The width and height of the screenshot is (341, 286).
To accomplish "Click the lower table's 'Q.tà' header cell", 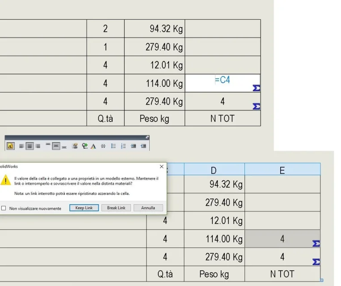I will [165, 274].
